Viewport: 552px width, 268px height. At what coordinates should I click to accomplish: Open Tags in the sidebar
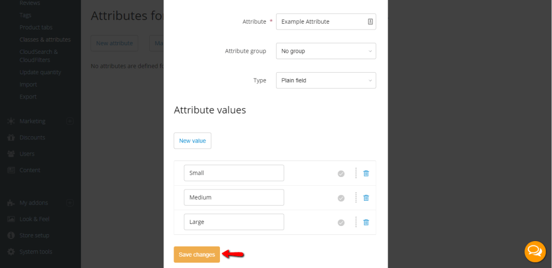(x=25, y=15)
